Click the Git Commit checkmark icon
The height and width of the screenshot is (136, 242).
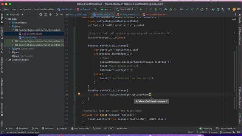tap(192, 9)
